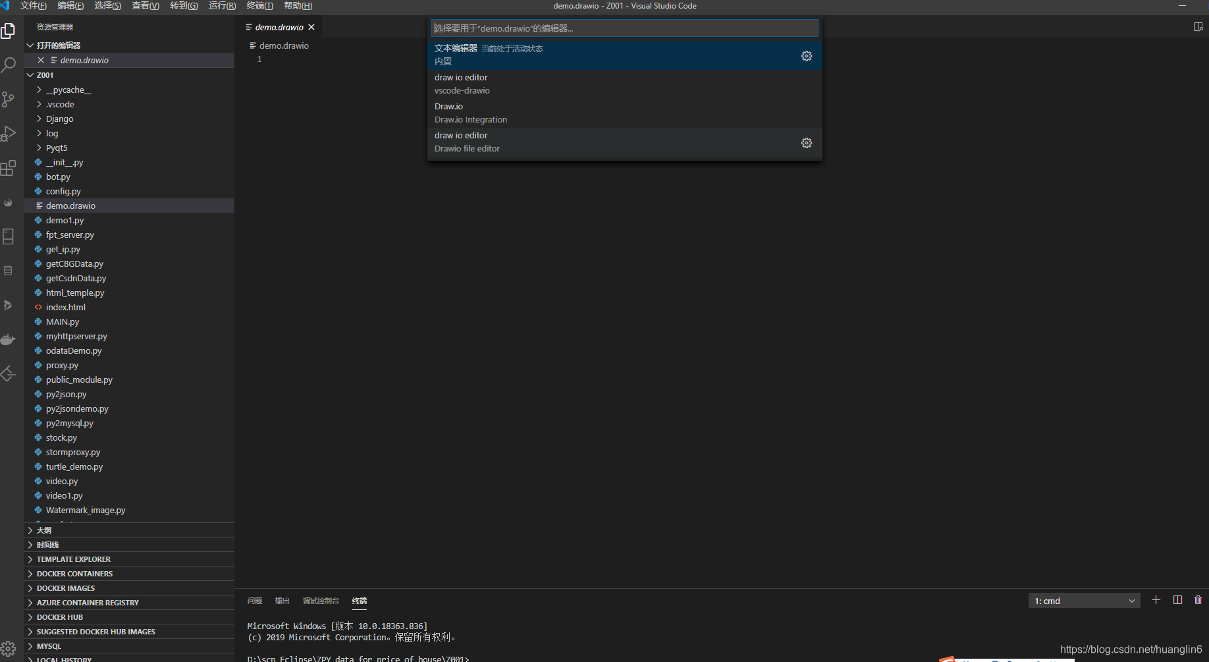
Task: Open the Run menu
Action: [222, 6]
